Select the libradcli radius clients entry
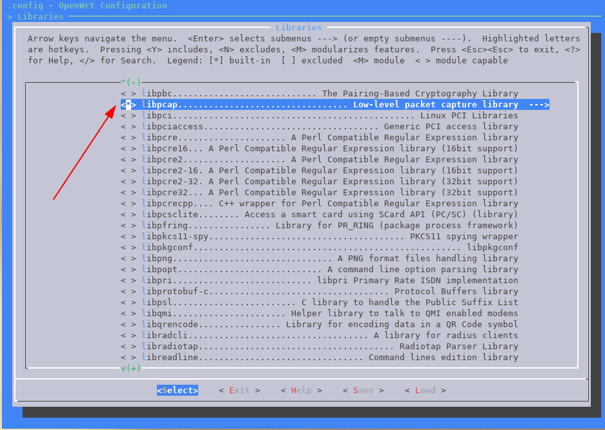 coord(329,336)
